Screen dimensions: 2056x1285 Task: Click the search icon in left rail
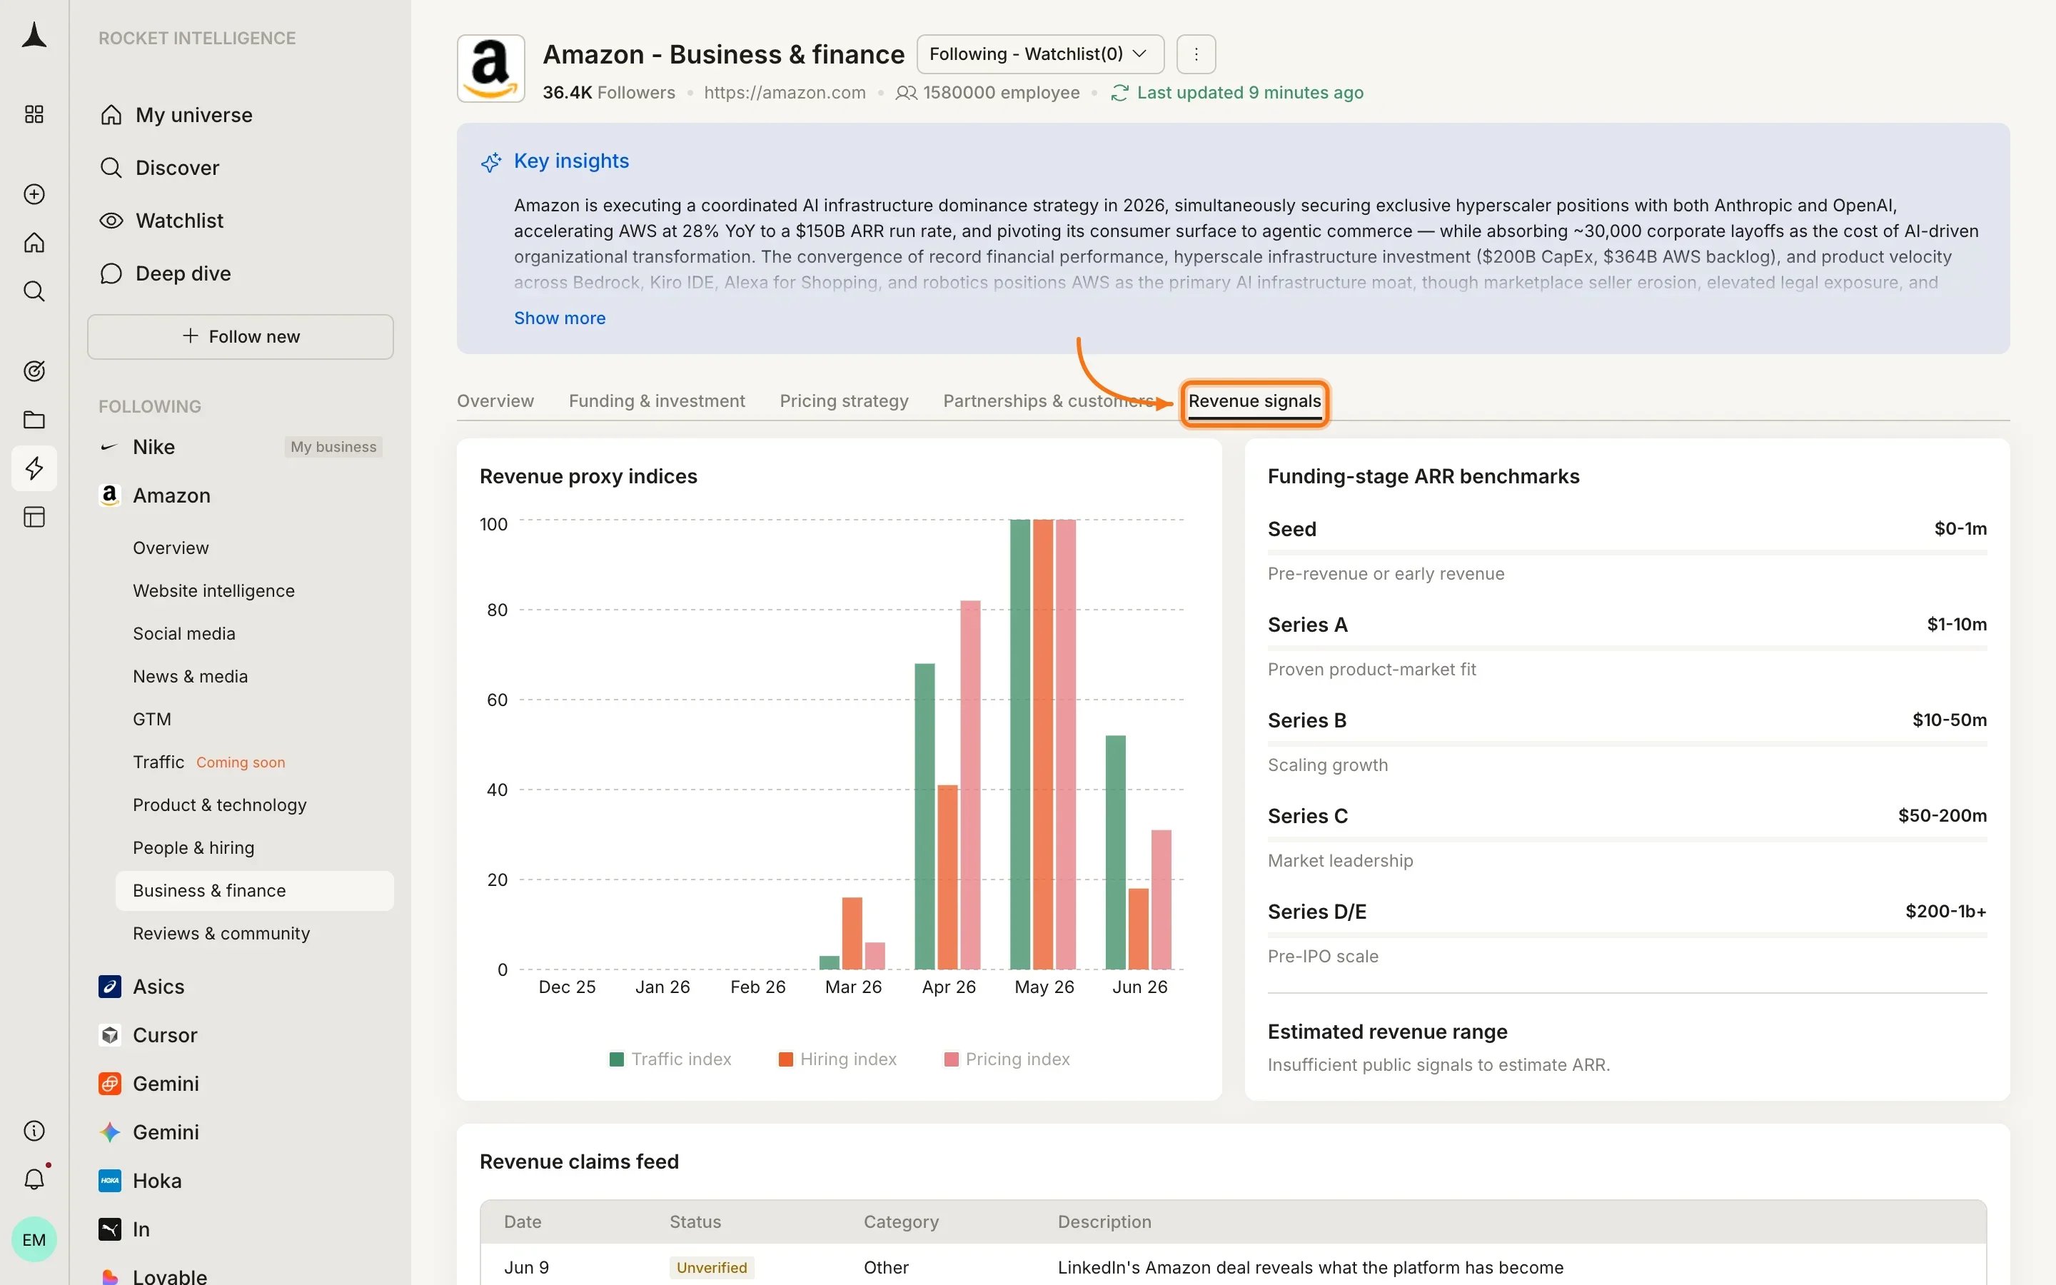pos(34,291)
